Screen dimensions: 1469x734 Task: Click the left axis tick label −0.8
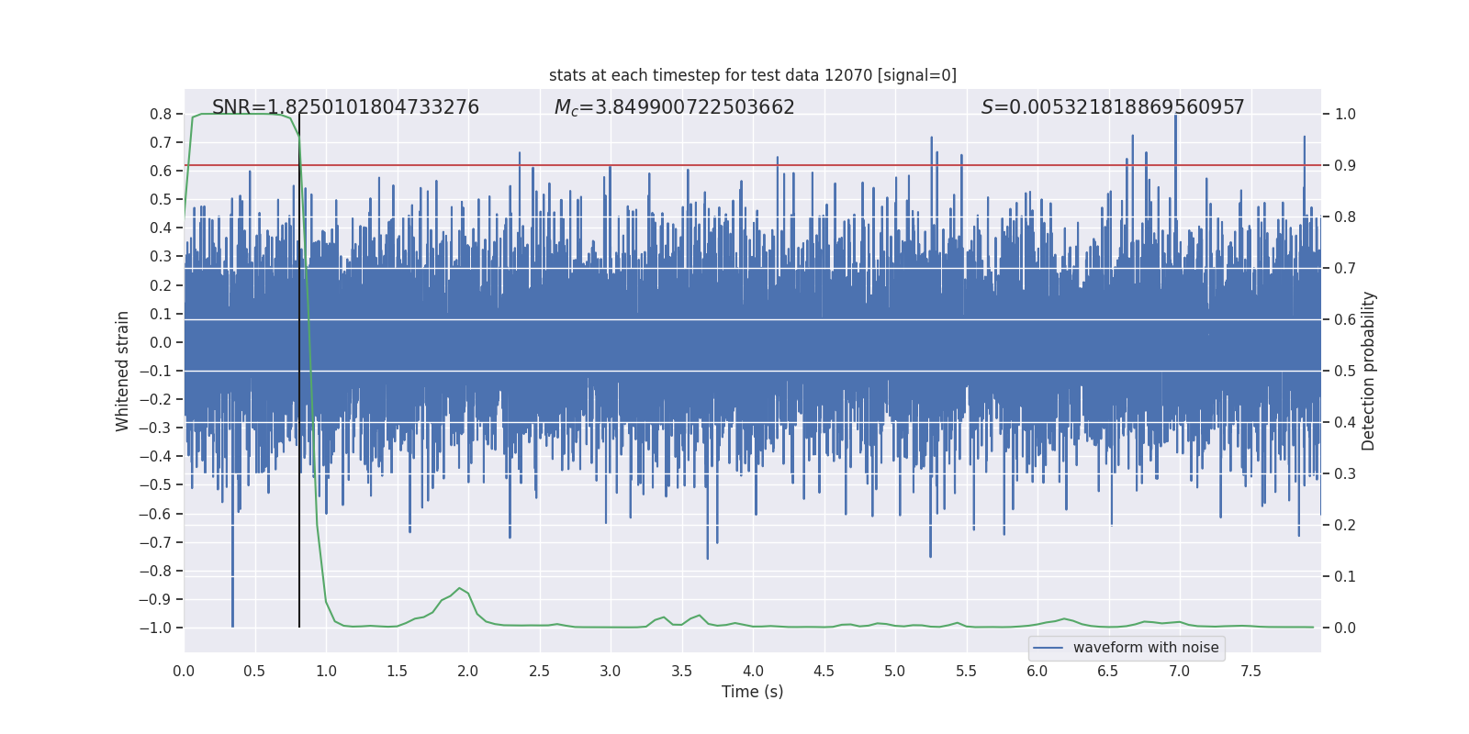155,571
